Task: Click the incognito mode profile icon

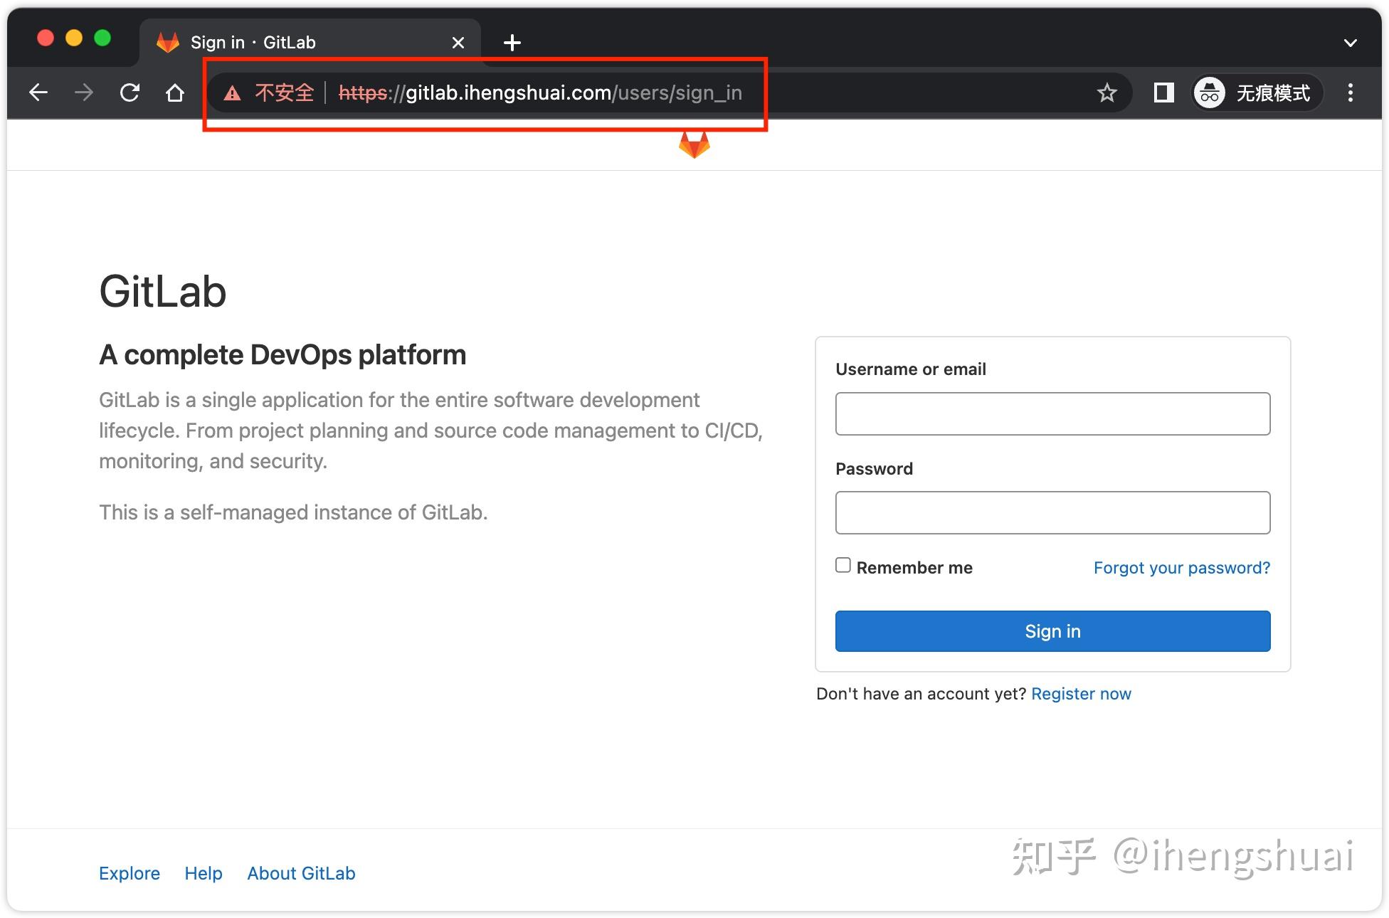Action: pos(1210,93)
